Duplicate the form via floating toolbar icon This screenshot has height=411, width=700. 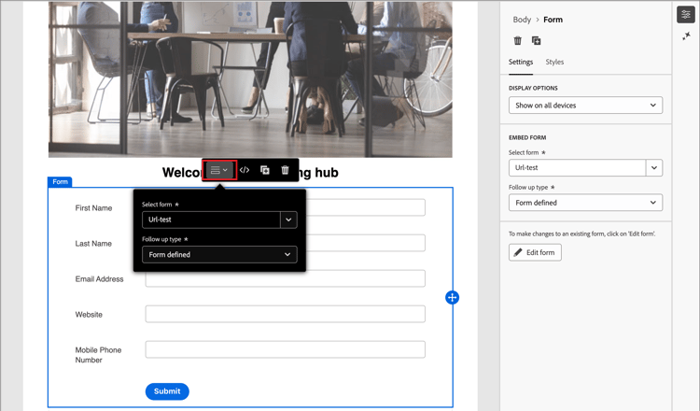pos(265,170)
